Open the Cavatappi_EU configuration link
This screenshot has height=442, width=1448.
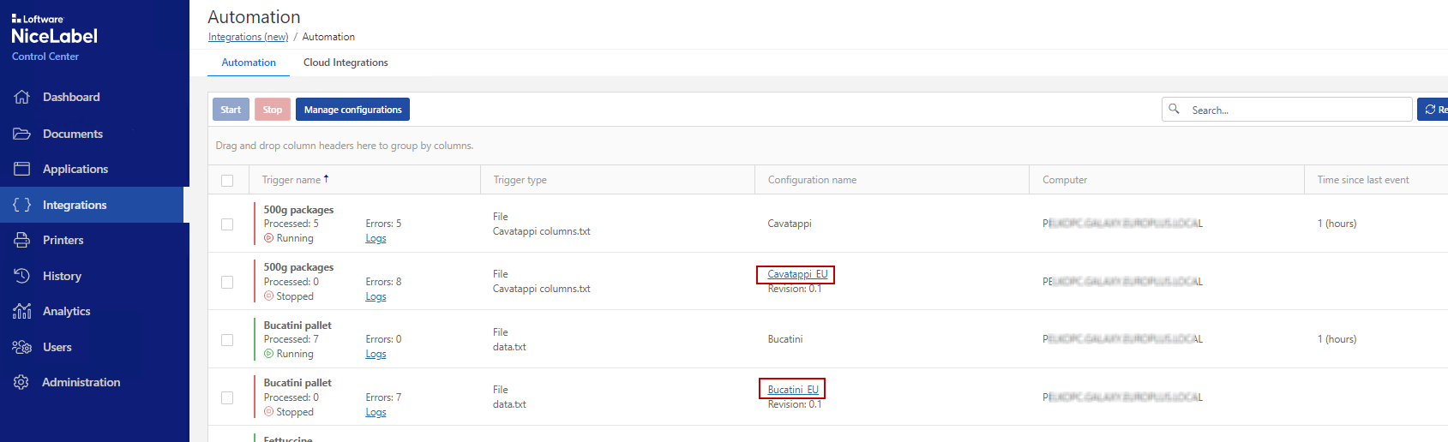pyautogui.click(x=797, y=274)
